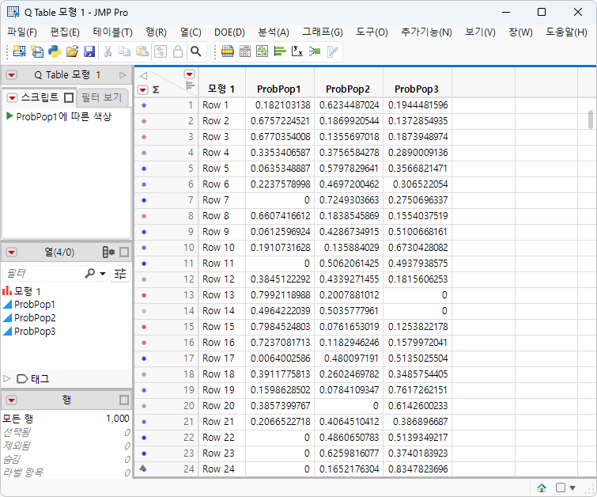597x497 pixels.
Task: Select 모형 1 in the columns list
Action: 27,291
